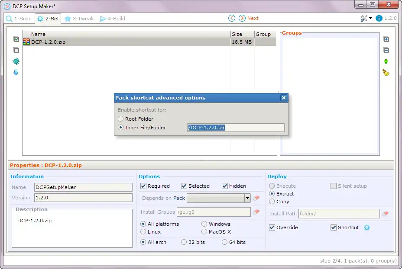
Task: Toggle the Required checkbox
Action: [x=143, y=186]
